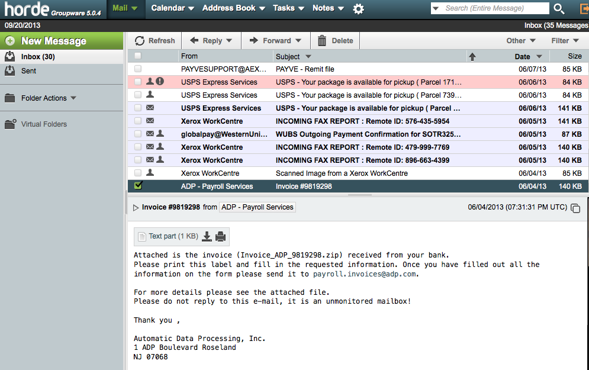Toggle the select-all checkbox in header
589x370 pixels.
pos(138,56)
